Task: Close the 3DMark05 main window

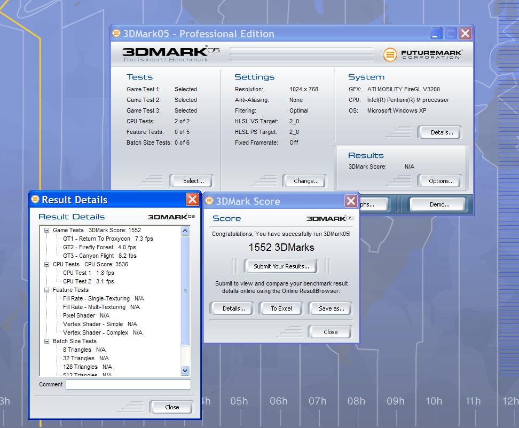Action: coord(466,34)
